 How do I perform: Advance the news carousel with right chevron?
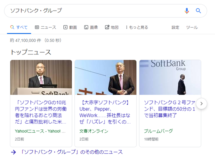click(201, 104)
